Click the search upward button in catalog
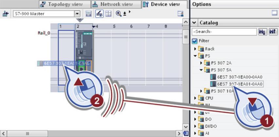Screen dimensions: 279x137 273,32
